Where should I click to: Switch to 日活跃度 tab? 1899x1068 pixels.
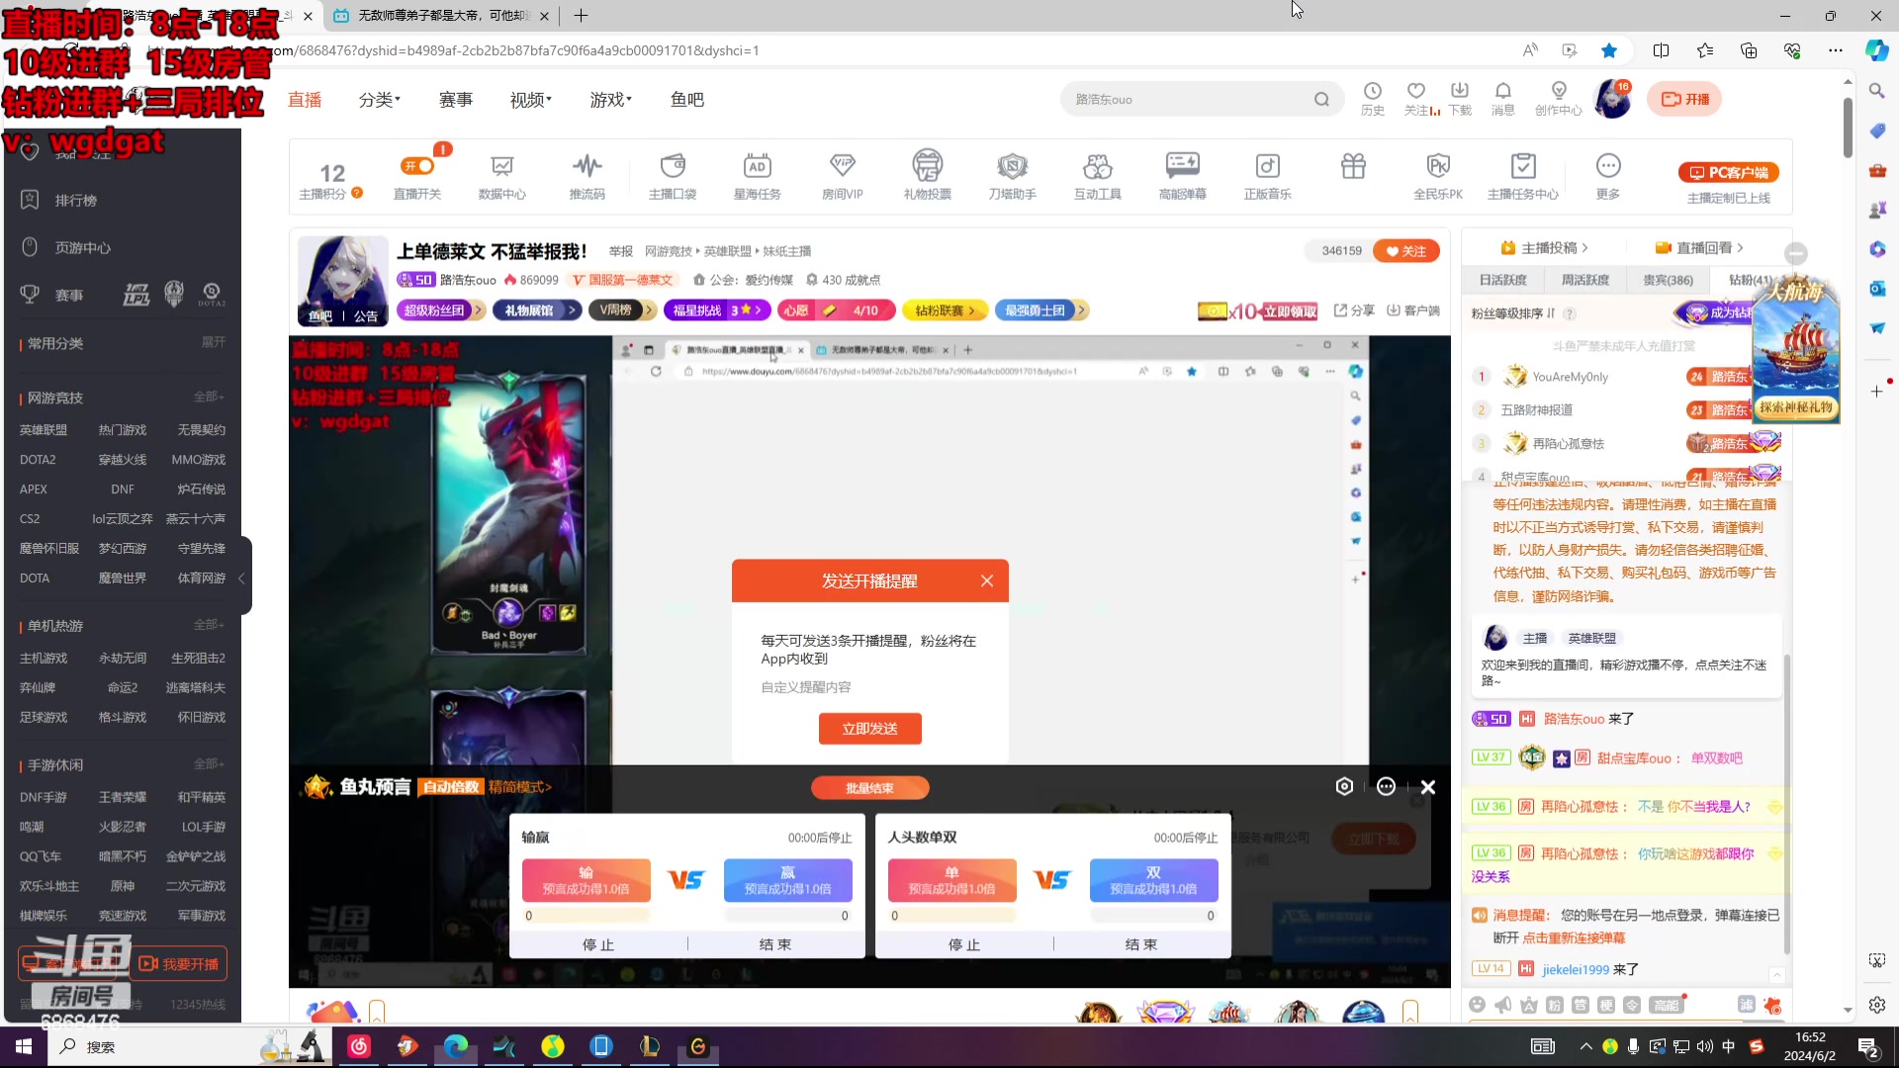(1502, 280)
